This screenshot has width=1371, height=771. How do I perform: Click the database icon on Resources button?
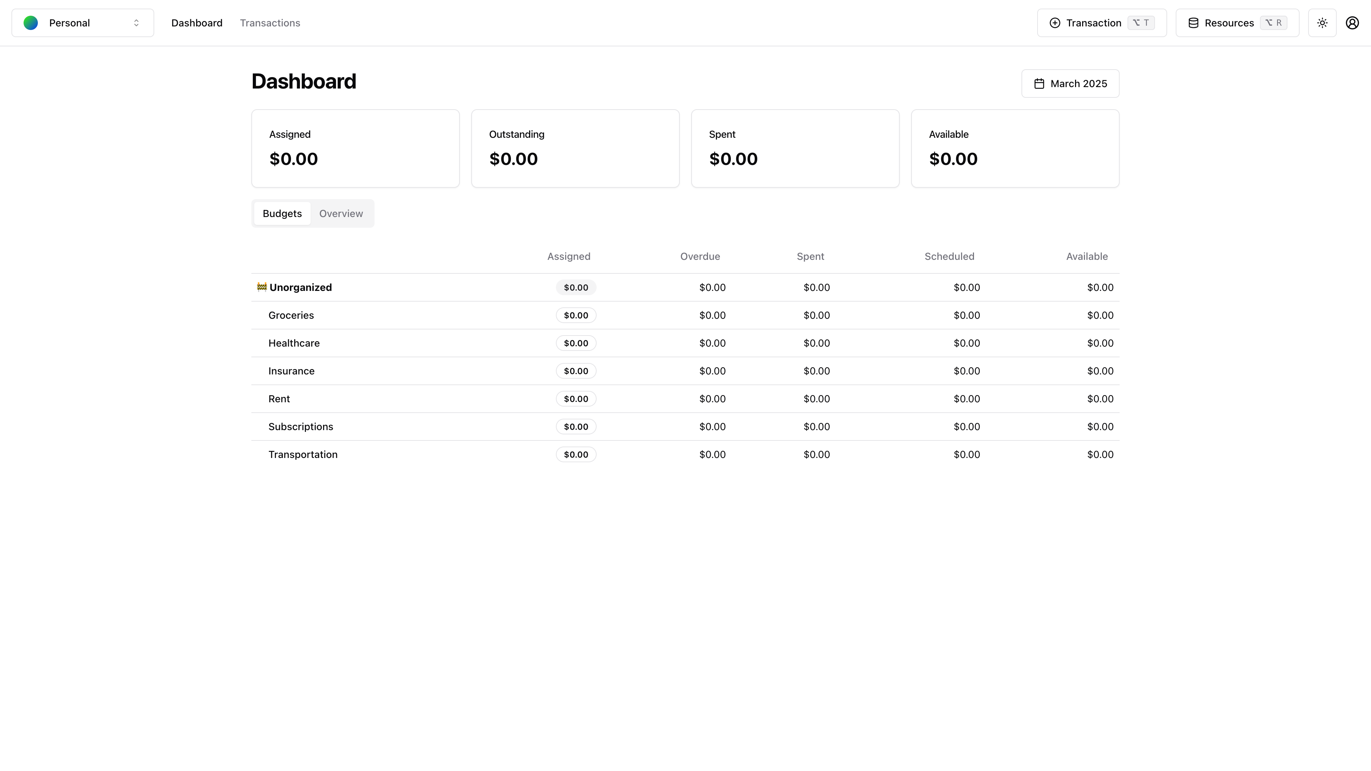[1193, 23]
